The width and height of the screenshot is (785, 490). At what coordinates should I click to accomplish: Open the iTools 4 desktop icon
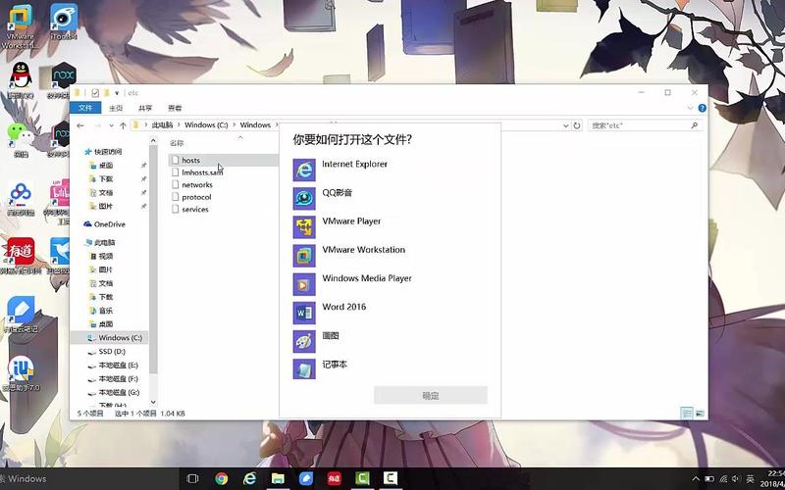pyautogui.click(x=64, y=22)
